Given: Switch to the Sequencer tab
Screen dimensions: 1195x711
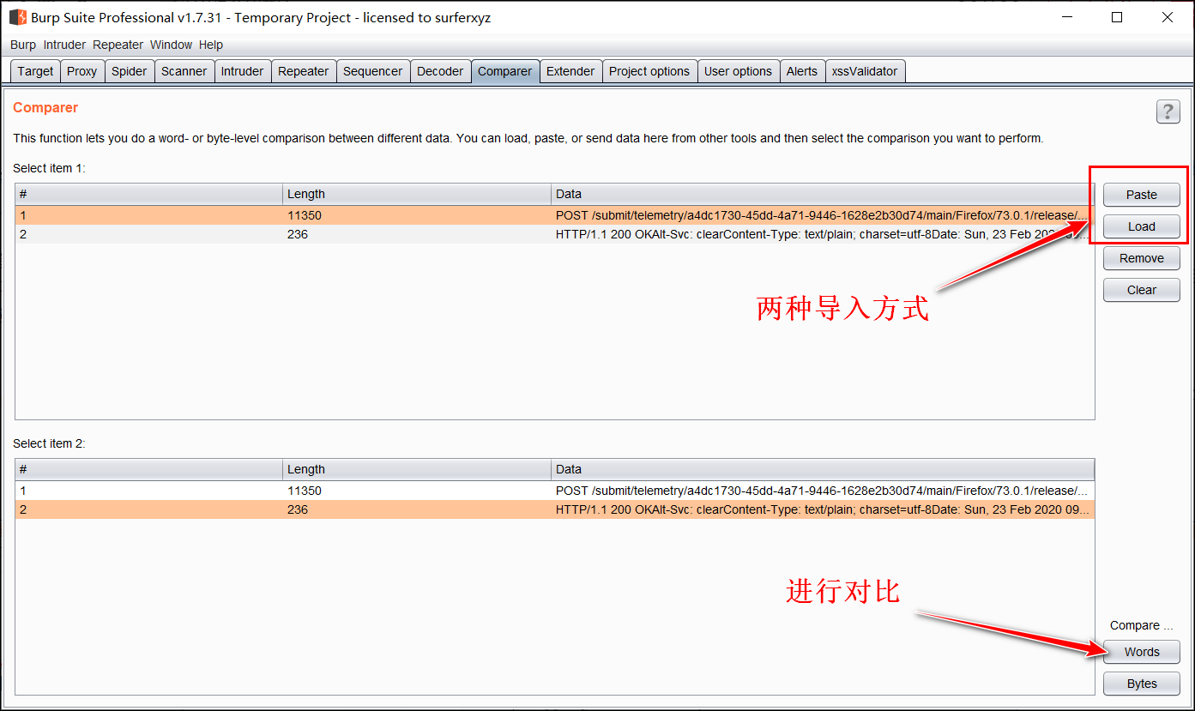Looking at the screenshot, I should pyautogui.click(x=372, y=71).
